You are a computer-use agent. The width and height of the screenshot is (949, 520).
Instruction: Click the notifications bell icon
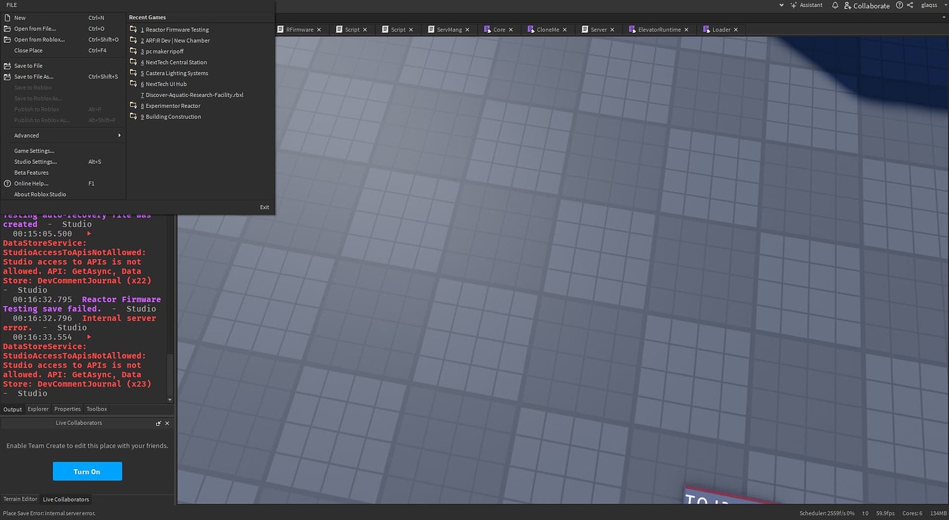[835, 5]
